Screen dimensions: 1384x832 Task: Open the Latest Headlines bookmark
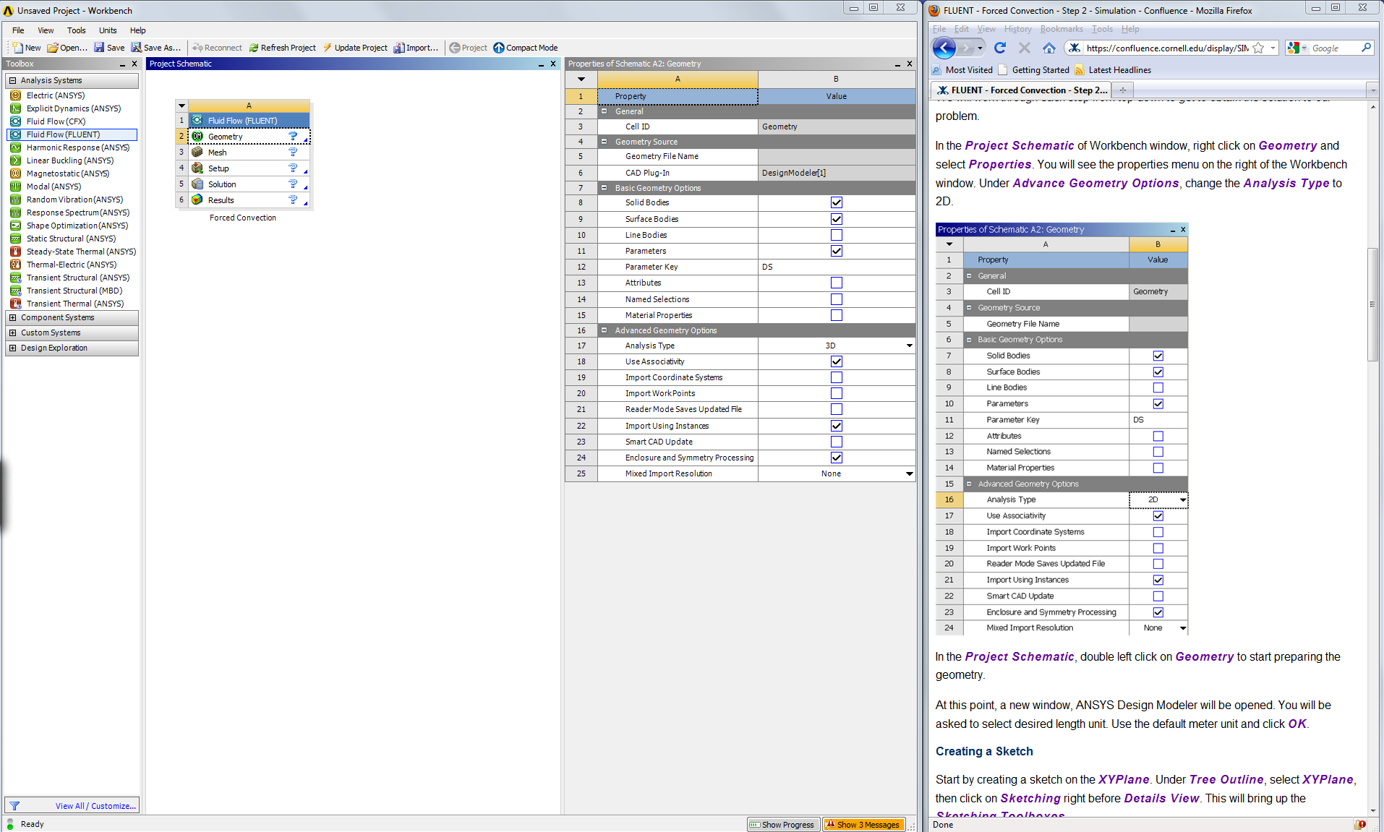tap(1112, 70)
